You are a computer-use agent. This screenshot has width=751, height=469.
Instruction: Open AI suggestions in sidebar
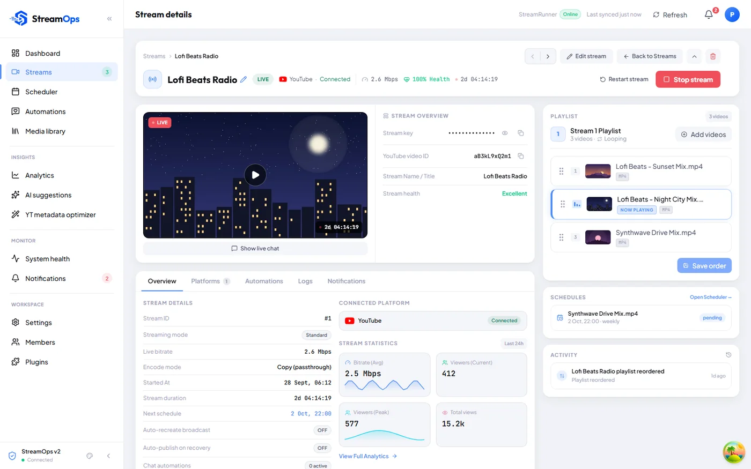click(62, 195)
